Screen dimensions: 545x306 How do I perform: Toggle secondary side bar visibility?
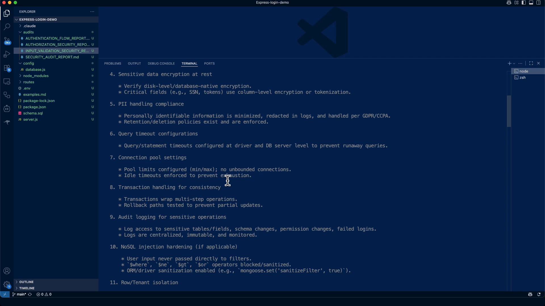point(538,3)
